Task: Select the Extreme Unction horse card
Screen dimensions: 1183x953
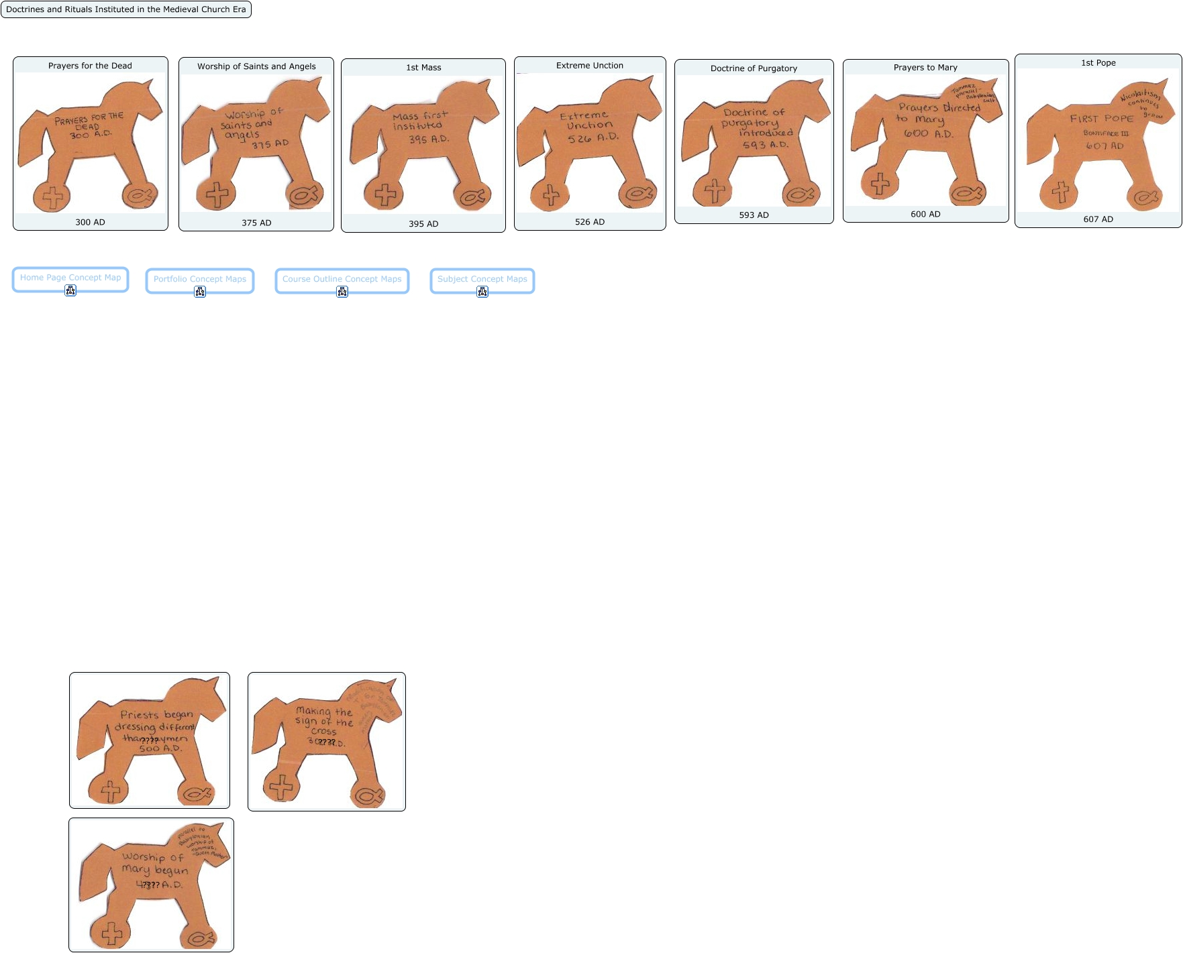Action: coord(590,143)
